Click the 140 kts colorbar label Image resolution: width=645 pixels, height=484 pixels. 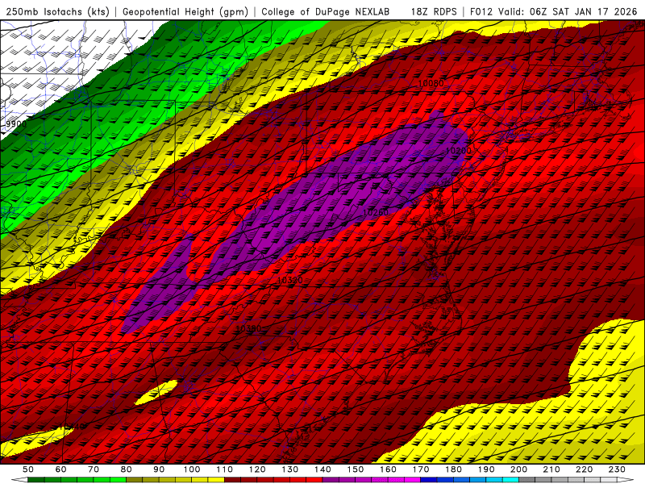[322, 469]
